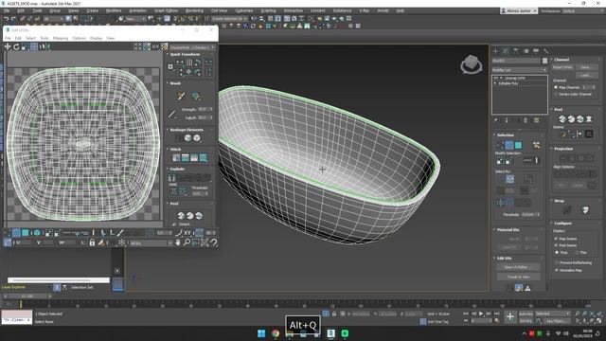Image resolution: width=606 pixels, height=341 pixels.
Task: Click the viewport ViewCube
Action: (x=472, y=64)
